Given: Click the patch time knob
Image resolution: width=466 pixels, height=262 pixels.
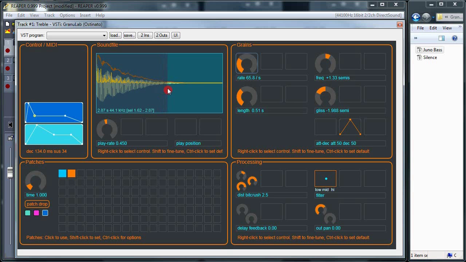Looking at the screenshot, I should click(x=35, y=180).
